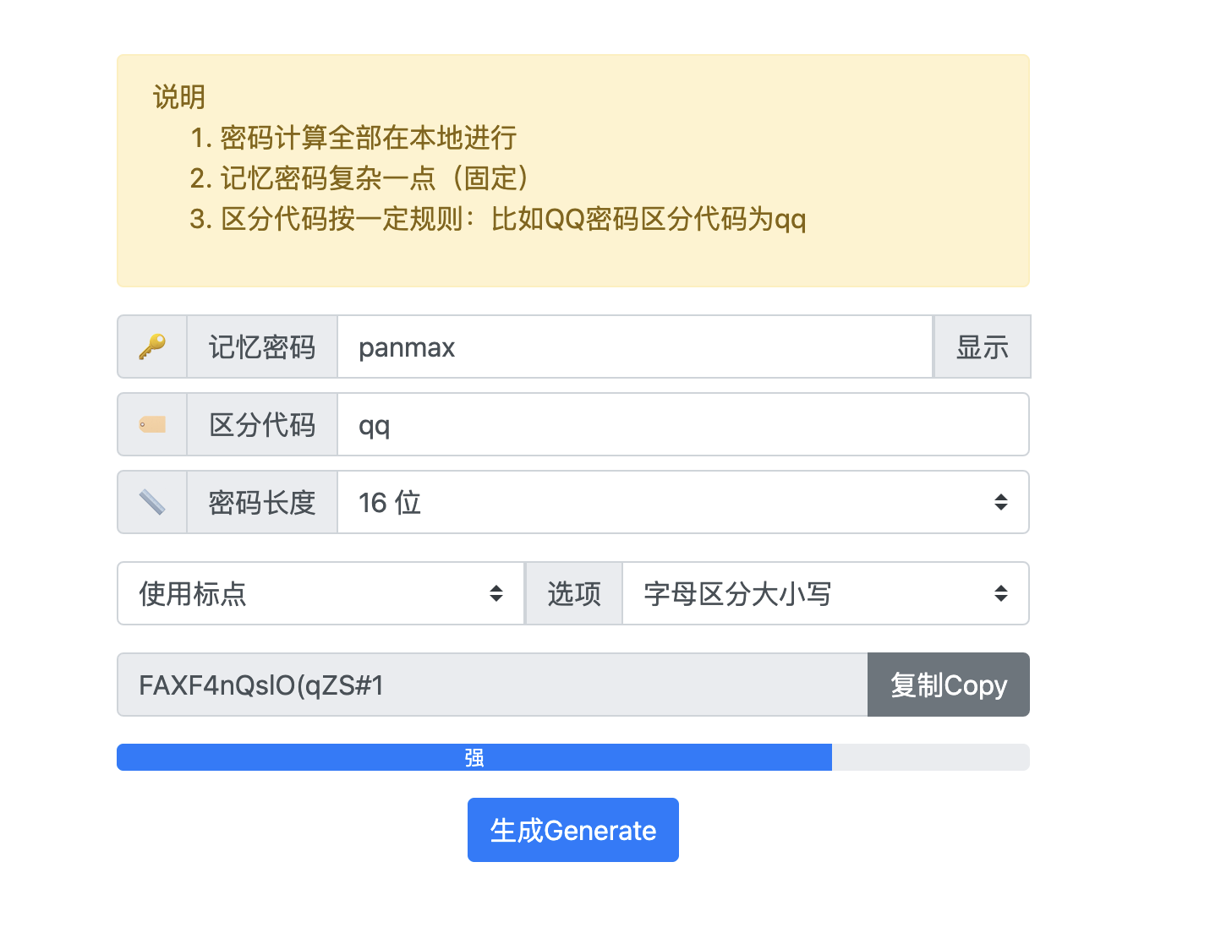Click the ruler icon beside 密码长度
This screenshot has height=933, width=1221.
coord(152,502)
